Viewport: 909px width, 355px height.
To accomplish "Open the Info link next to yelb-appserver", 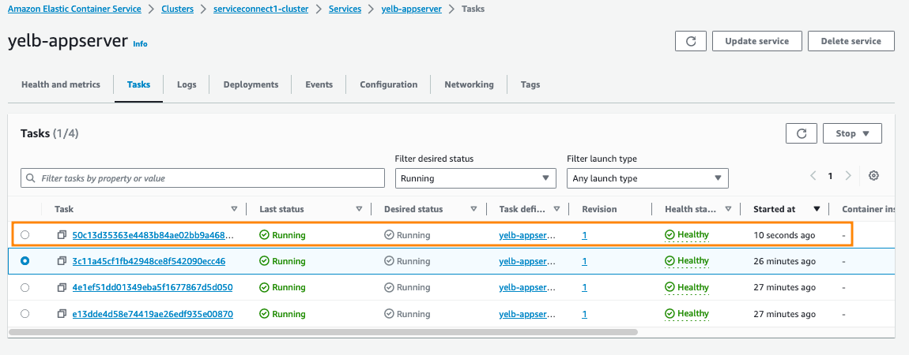I will coord(140,43).
